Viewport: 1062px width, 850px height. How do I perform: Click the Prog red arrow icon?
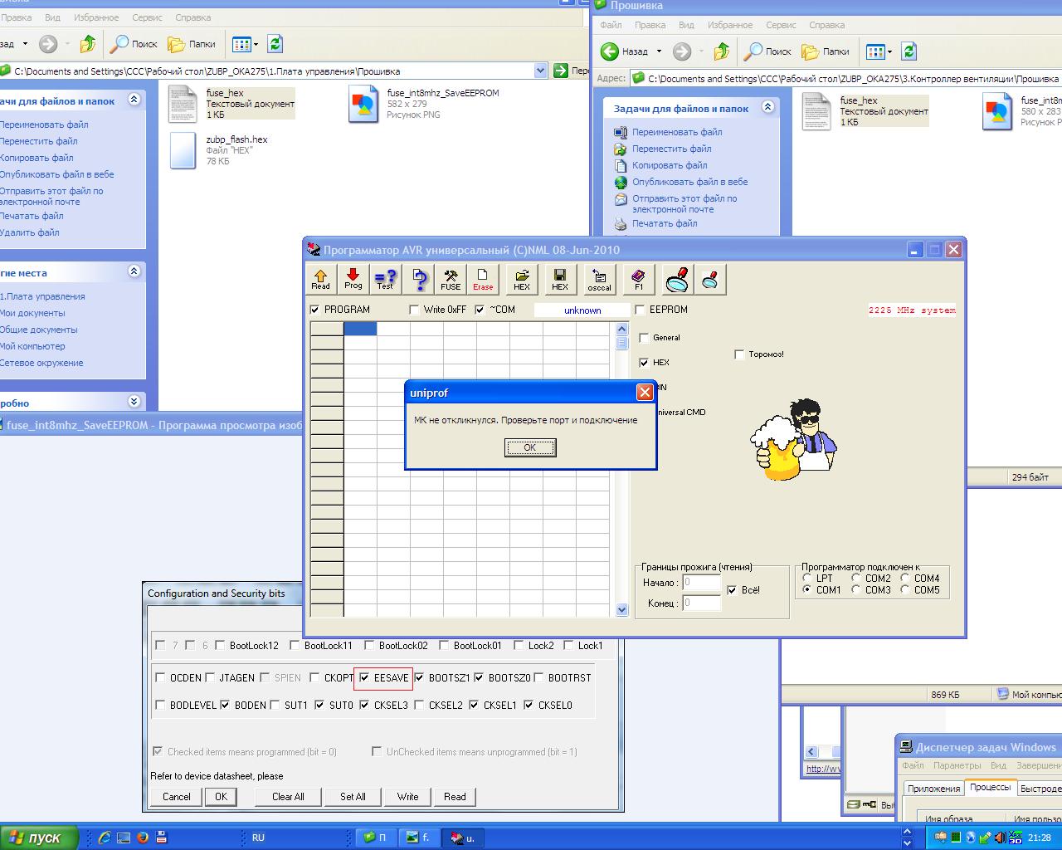point(353,279)
